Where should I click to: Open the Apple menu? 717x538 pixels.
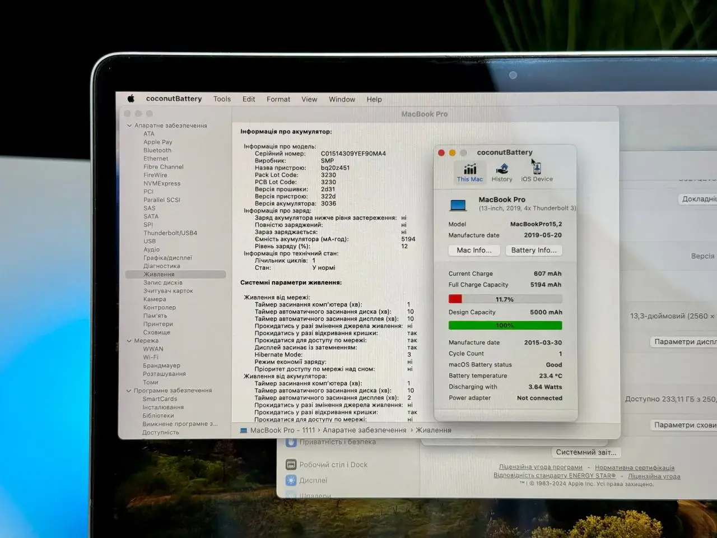(131, 99)
